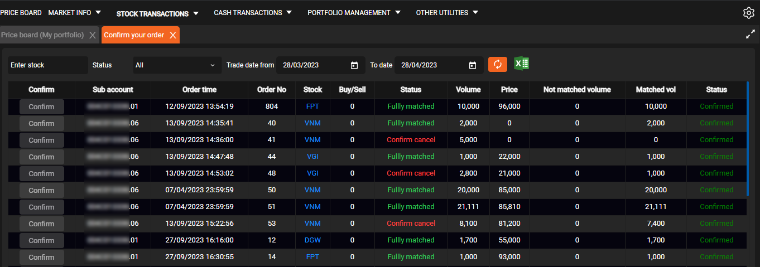Screen dimensions: 760x267
Task: Close the Confirm your order tab
Action: point(173,35)
